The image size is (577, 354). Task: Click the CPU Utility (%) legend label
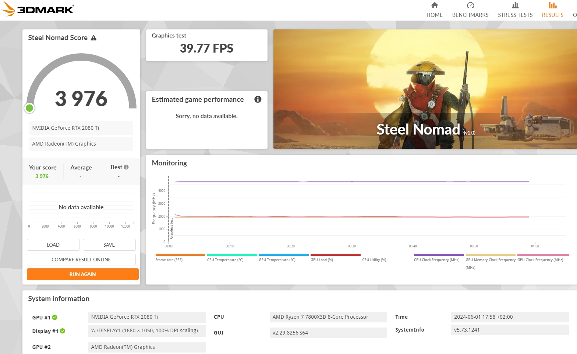[x=374, y=260]
